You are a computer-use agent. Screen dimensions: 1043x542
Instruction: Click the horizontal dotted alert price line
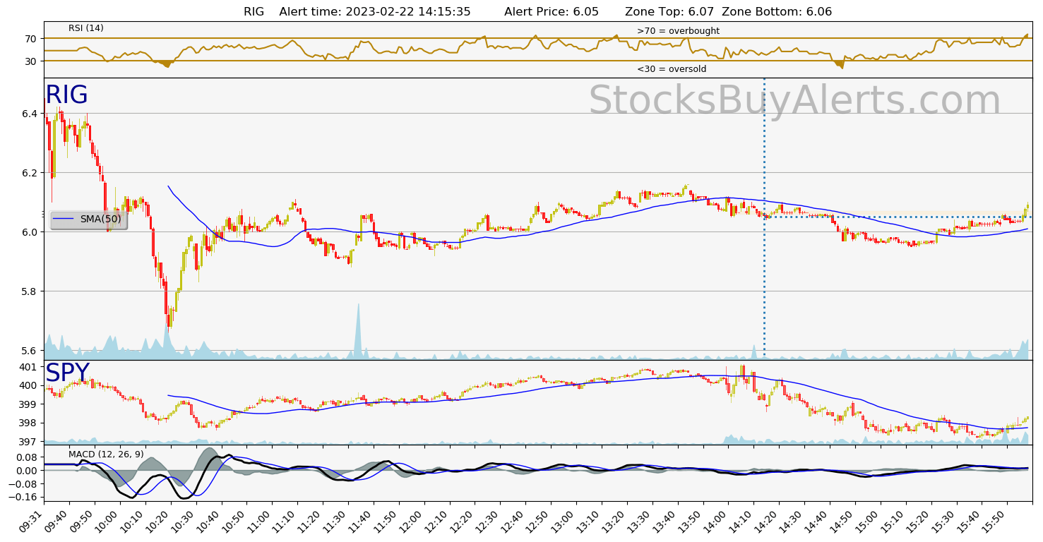[x=898, y=217]
